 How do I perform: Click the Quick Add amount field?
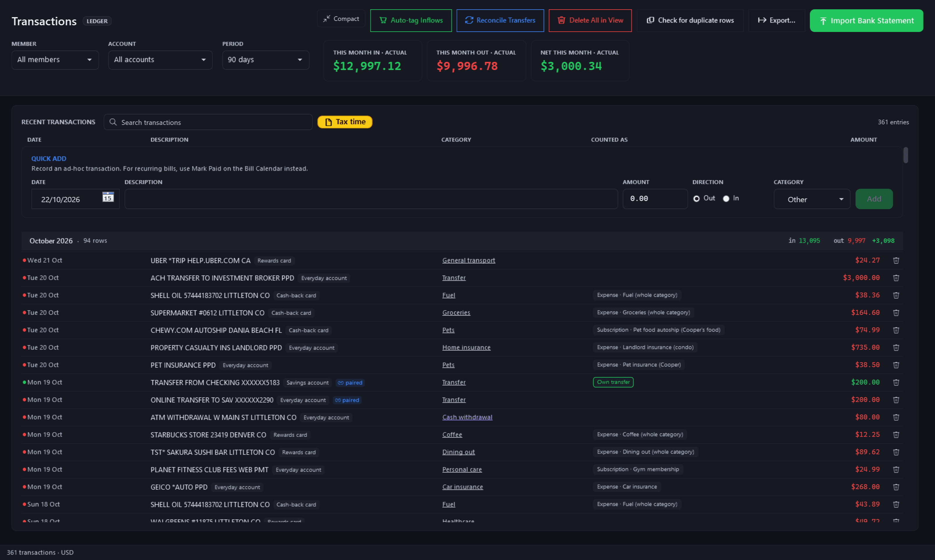(655, 199)
